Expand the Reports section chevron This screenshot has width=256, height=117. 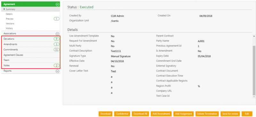pos(57,71)
